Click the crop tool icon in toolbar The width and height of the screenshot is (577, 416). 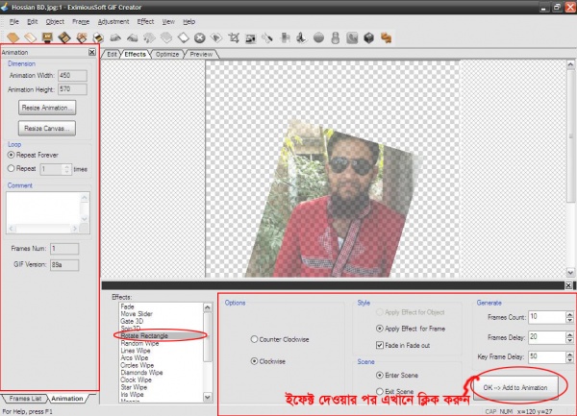tap(234, 38)
